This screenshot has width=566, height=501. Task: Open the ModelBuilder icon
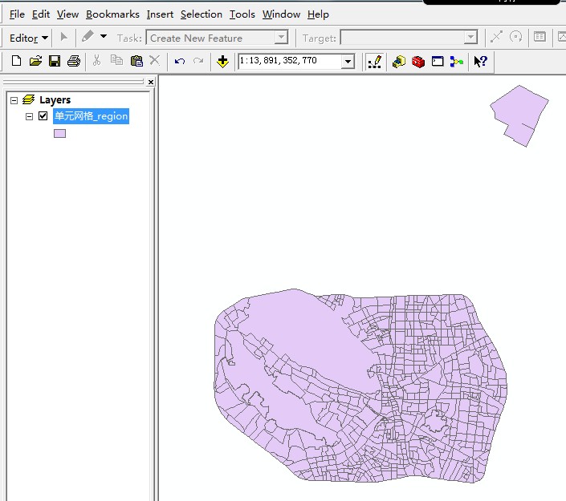point(457,61)
